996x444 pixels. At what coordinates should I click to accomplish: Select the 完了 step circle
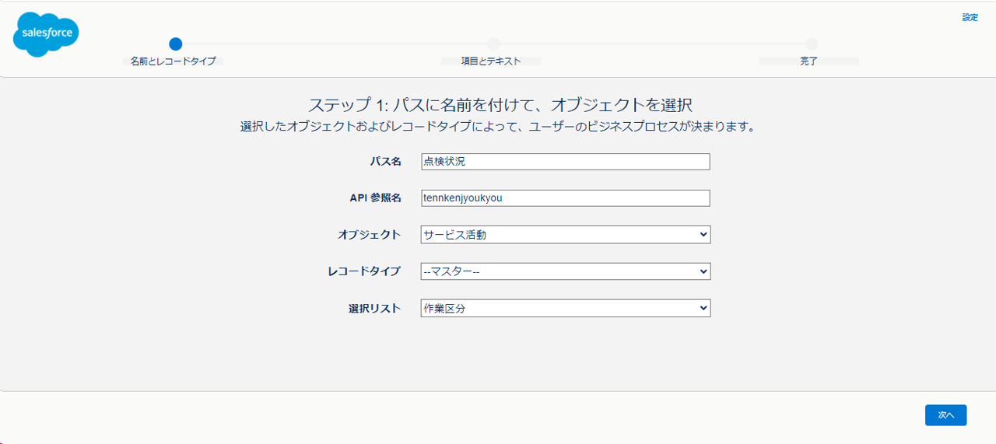[811, 44]
